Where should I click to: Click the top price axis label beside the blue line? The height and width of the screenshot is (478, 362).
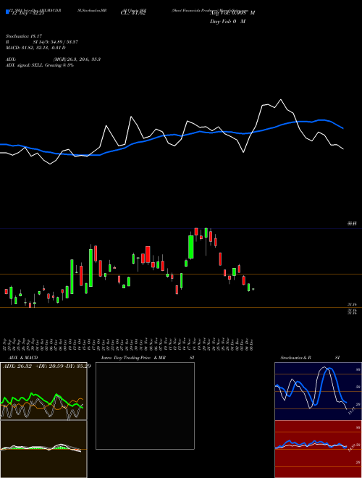point(352,224)
